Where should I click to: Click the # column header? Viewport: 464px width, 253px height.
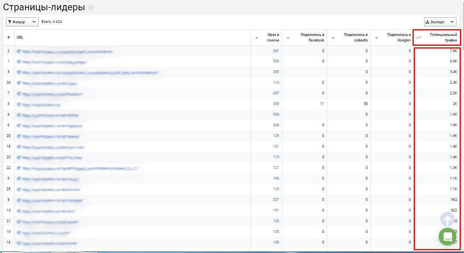pos(9,37)
